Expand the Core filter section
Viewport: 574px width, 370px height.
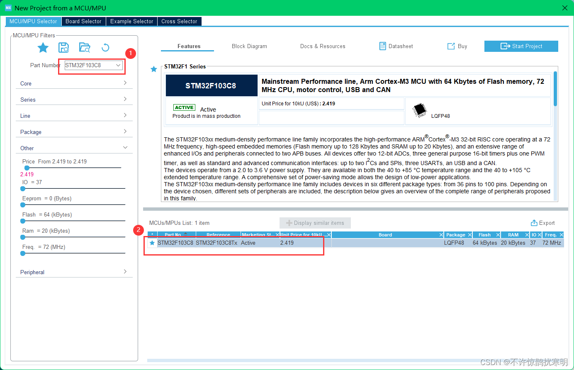(74, 83)
